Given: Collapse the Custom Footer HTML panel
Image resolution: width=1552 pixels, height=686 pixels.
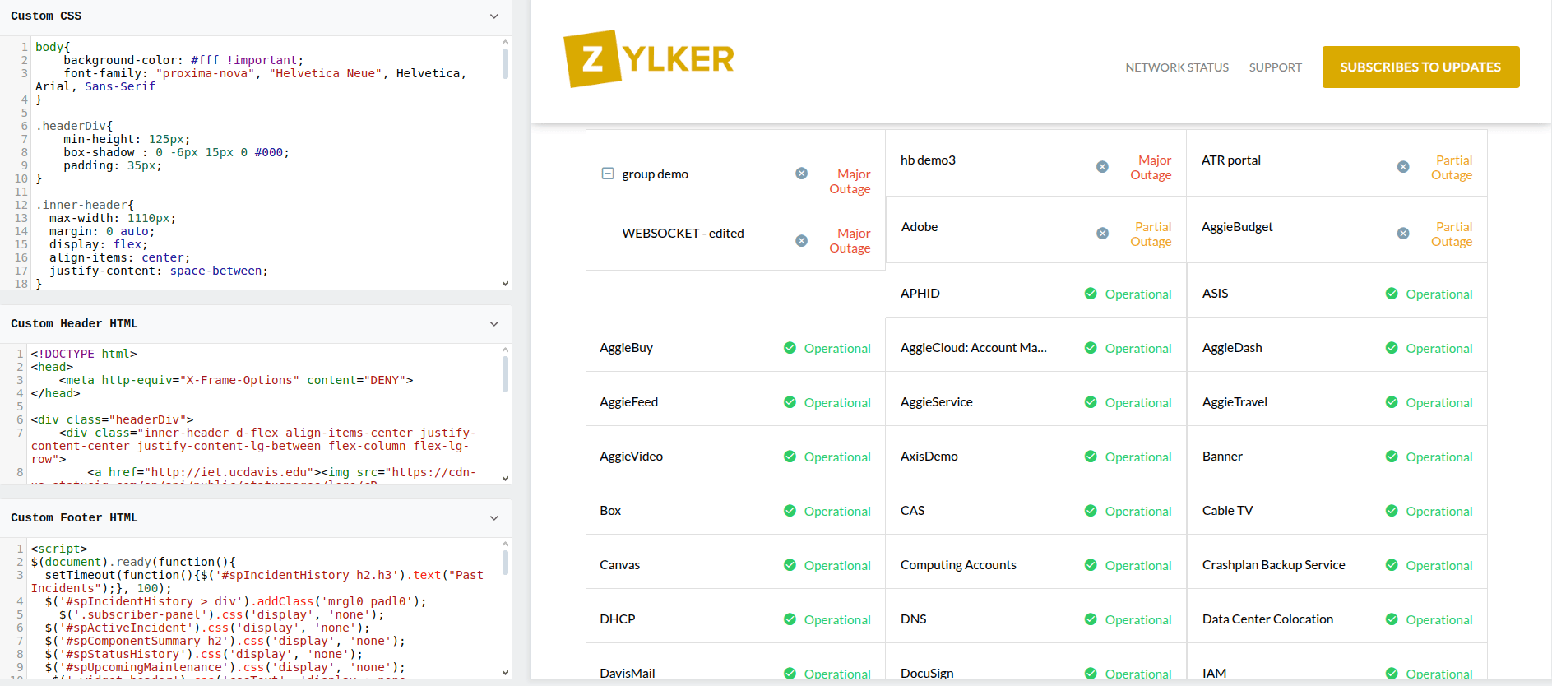Looking at the screenshot, I should click(494, 518).
